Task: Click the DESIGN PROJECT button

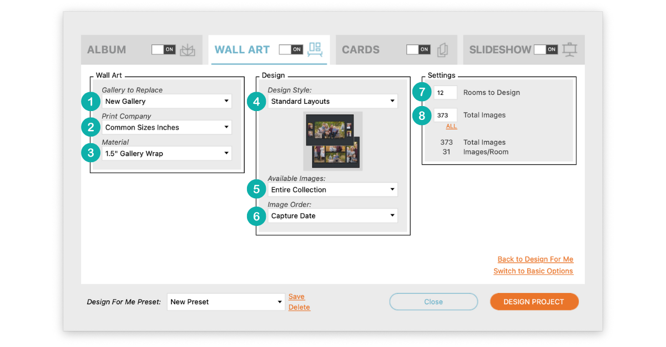Action: coord(534,302)
